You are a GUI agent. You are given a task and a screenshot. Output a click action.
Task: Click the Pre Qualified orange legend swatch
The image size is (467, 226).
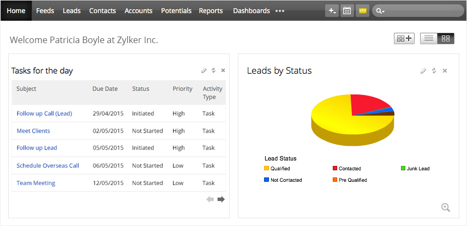335,180
